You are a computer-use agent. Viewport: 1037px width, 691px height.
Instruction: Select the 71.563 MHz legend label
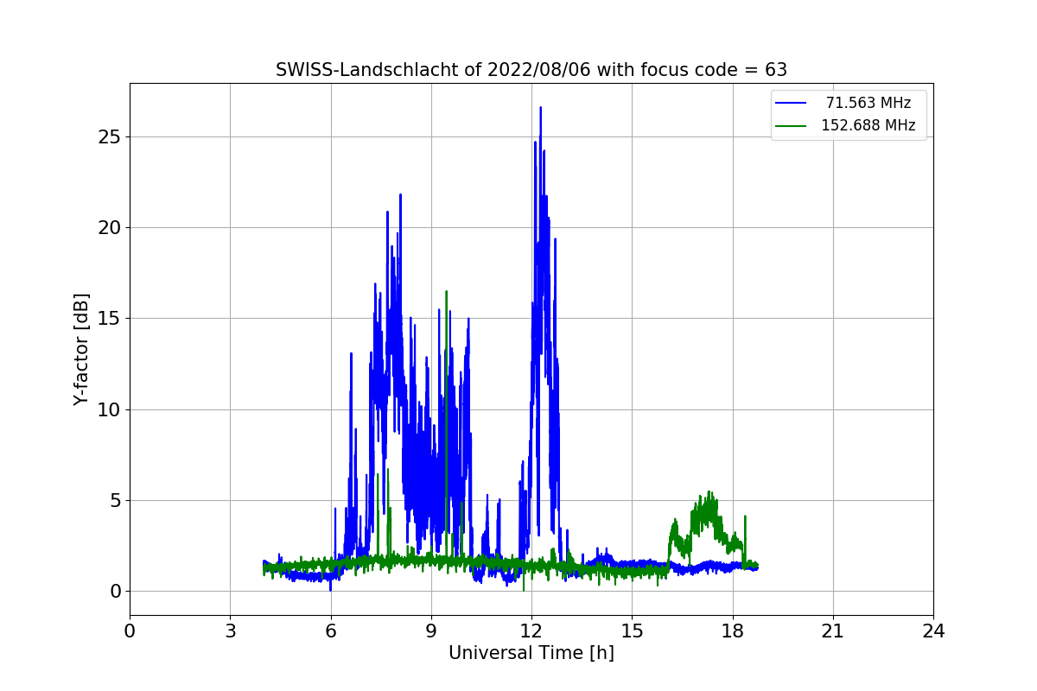tap(868, 103)
